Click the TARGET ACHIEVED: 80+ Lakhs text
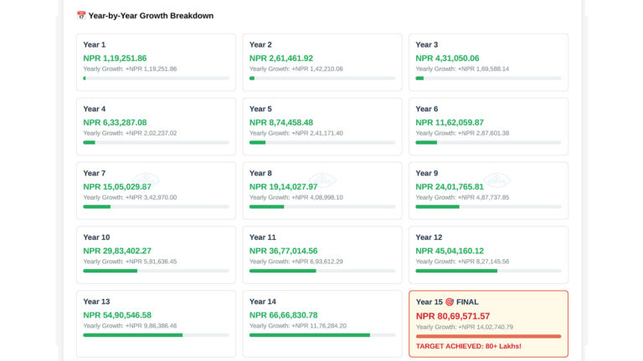 468,346
